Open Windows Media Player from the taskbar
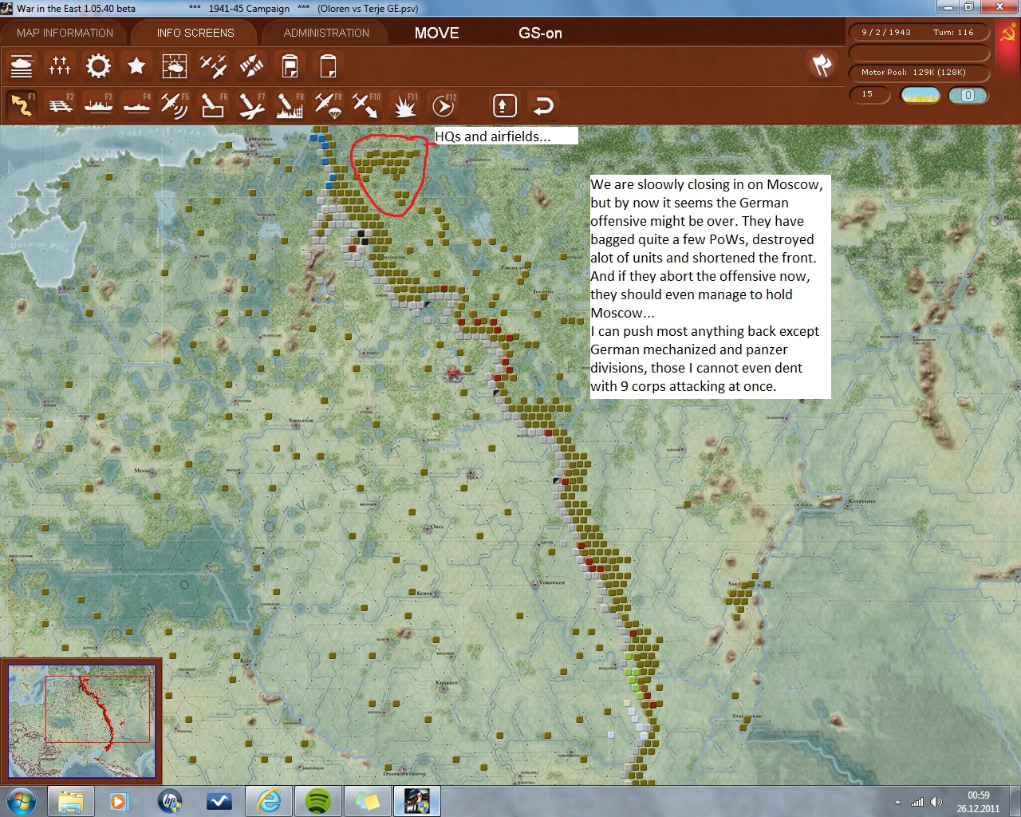The width and height of the screenshot is (1021, 817). 120,800
